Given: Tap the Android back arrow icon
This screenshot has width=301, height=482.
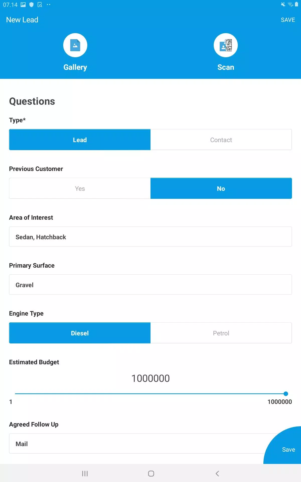Looking at the screenshot, I should [x=217, y=473].
